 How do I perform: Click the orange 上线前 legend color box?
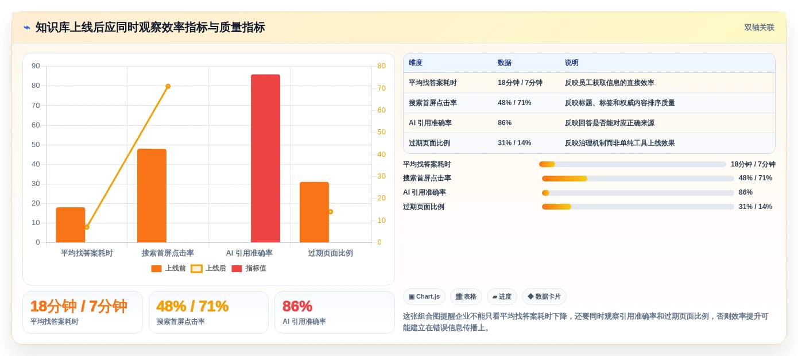(156, 269)
